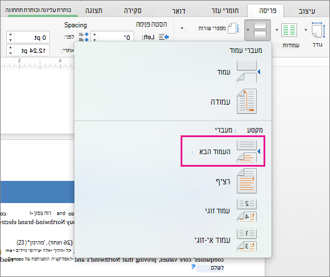Click the Columns (עמודות) icon
The image size is (330, 277).
tap(289, 30)
